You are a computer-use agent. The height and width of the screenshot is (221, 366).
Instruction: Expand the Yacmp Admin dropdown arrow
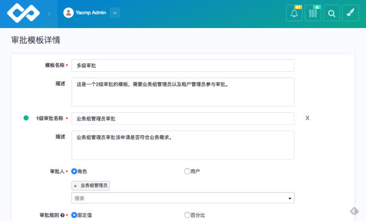[x=115, y=13]
